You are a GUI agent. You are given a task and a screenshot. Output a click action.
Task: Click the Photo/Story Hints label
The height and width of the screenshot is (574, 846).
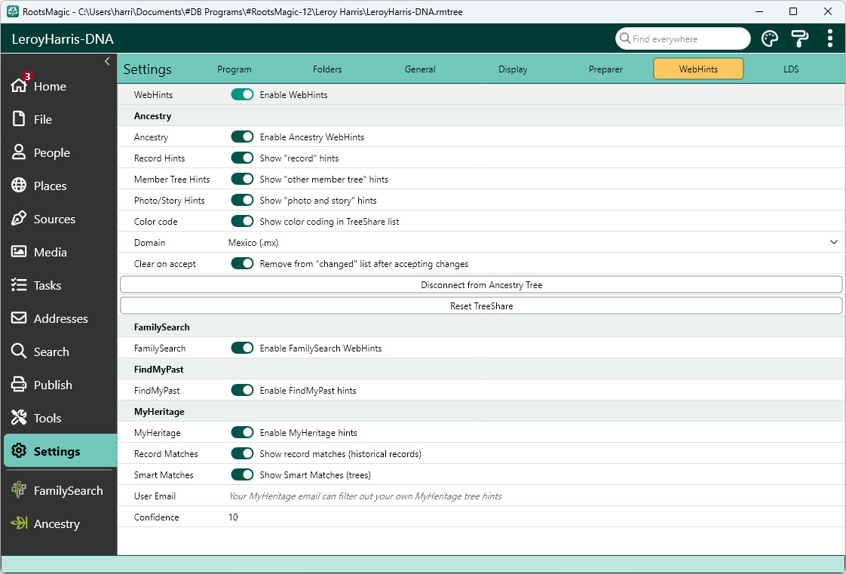(170, 200)
